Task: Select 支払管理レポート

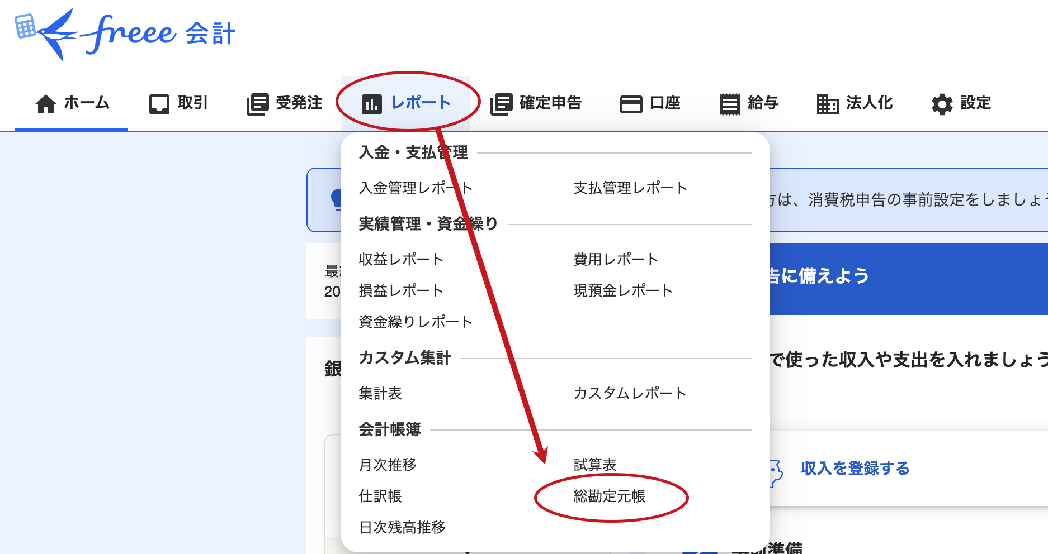Action: point(630,188)
